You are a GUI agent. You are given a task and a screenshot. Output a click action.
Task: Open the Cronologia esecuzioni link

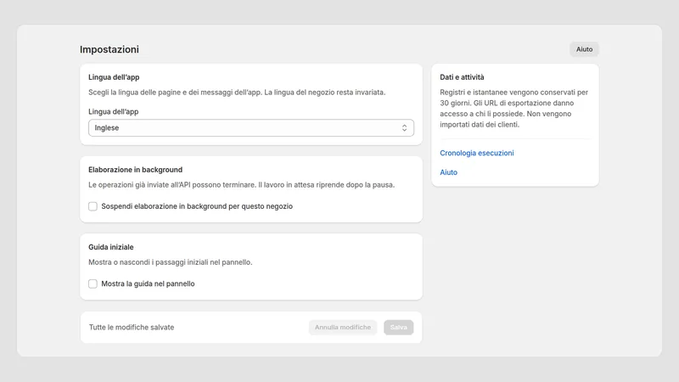coord(477,153)
